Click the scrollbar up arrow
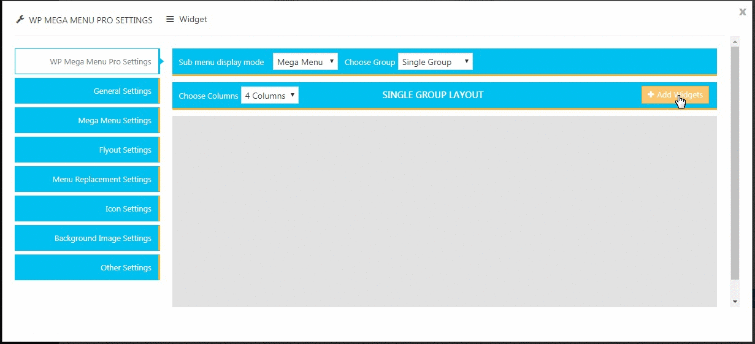This screenshot has height=344, width=755. click(735, 41)
